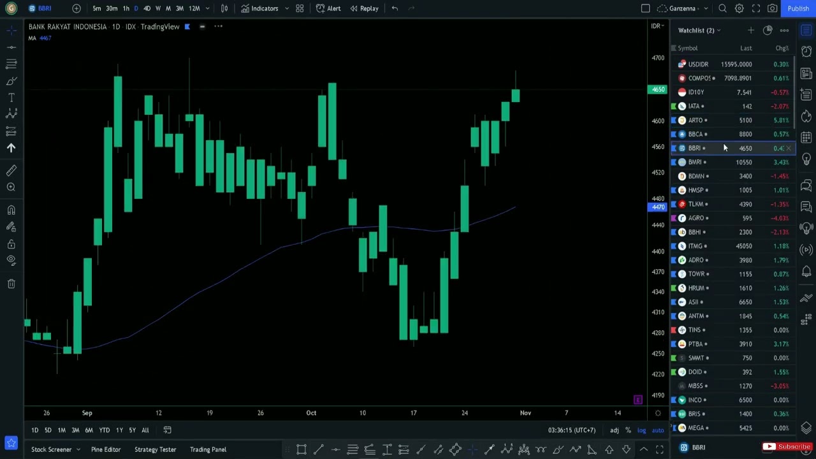The width and height of the screenshot is (816, 459).
Task: Remove drawings with trash icon
Action: click(11, 283)
